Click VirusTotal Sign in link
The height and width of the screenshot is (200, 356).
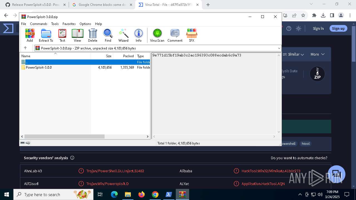pos(318,28)
